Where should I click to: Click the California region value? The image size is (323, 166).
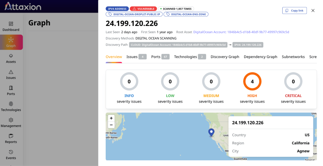point(301,143)
